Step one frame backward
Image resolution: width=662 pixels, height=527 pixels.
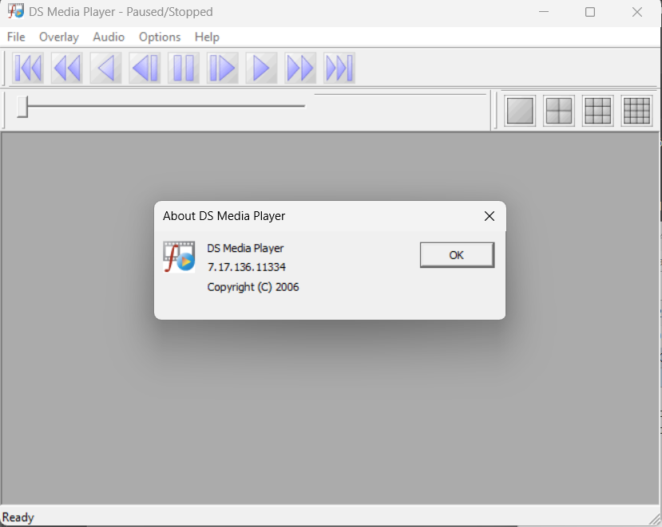(145, 69)
